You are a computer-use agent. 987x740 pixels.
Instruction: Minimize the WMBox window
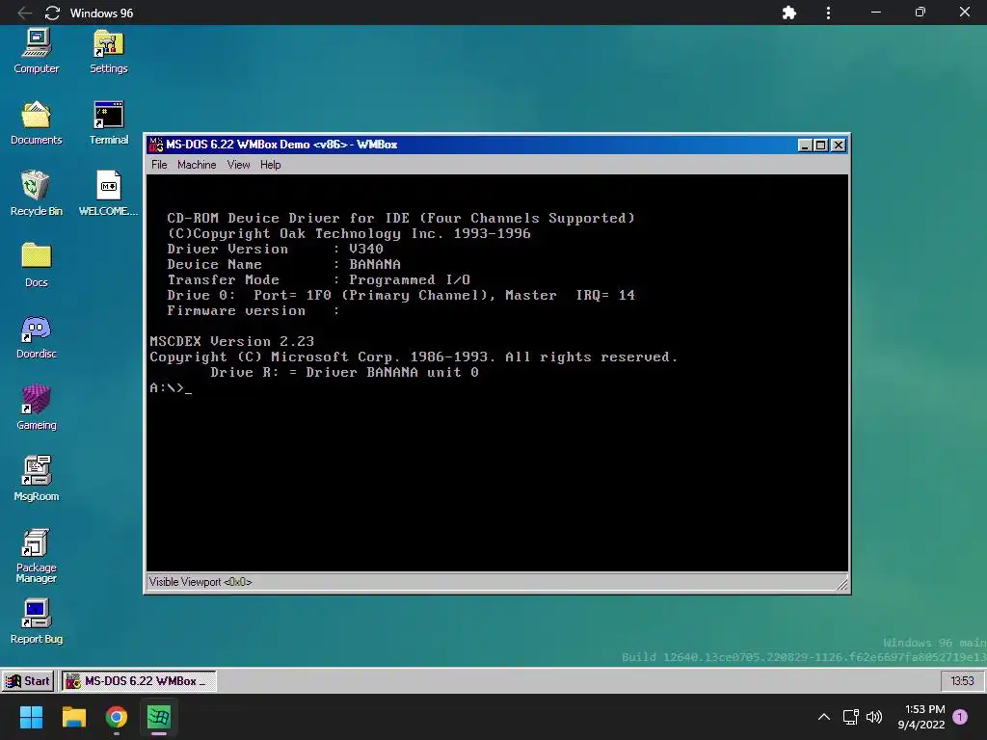coord(805,145)
